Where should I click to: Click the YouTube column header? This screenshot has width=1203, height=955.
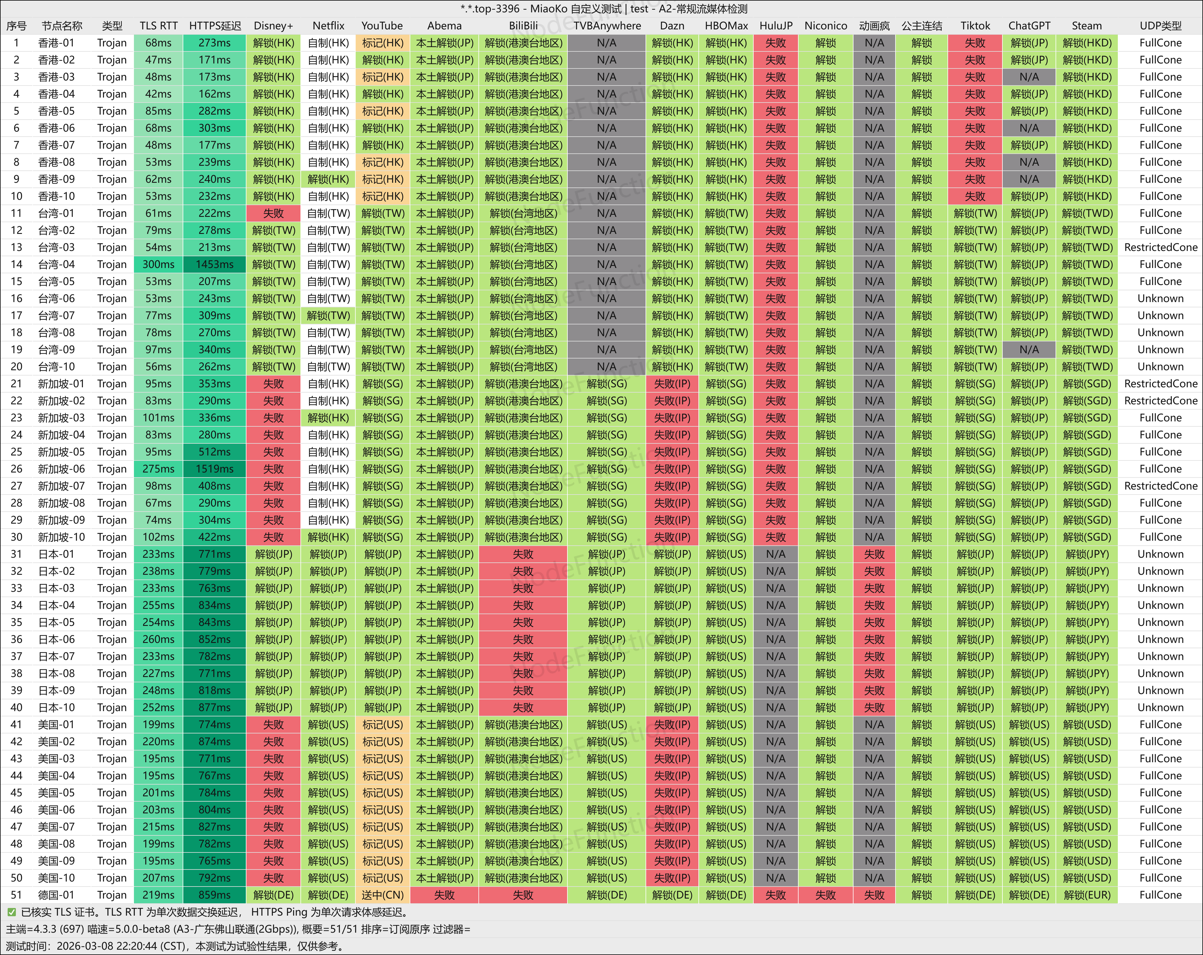coord(382,26)
